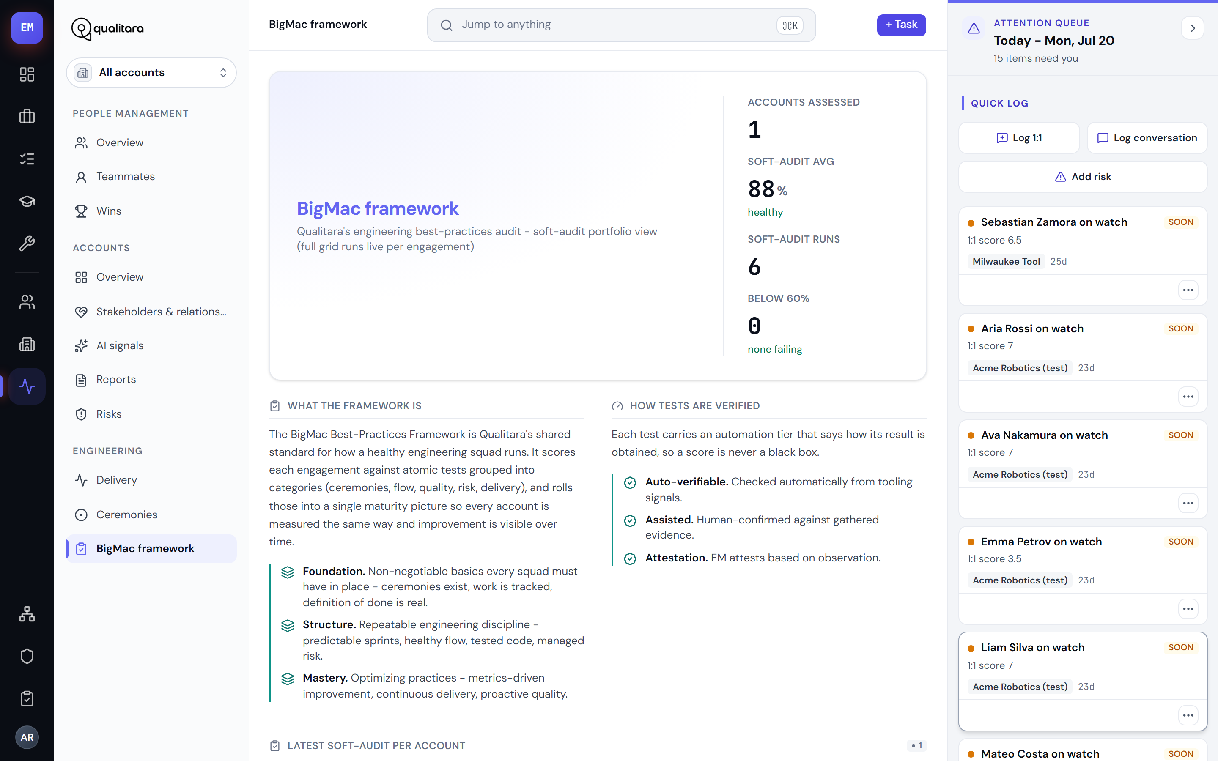Open more options on Ava Nakamura card
This screenshot has height=761, width=1218.
pos(1188,503)
